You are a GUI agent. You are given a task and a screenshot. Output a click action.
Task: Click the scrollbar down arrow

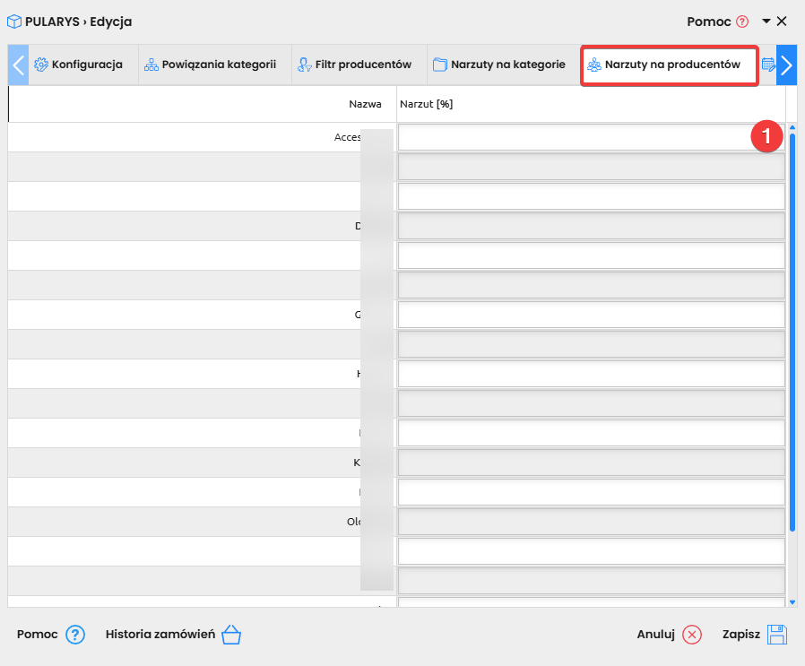point(792,602)
